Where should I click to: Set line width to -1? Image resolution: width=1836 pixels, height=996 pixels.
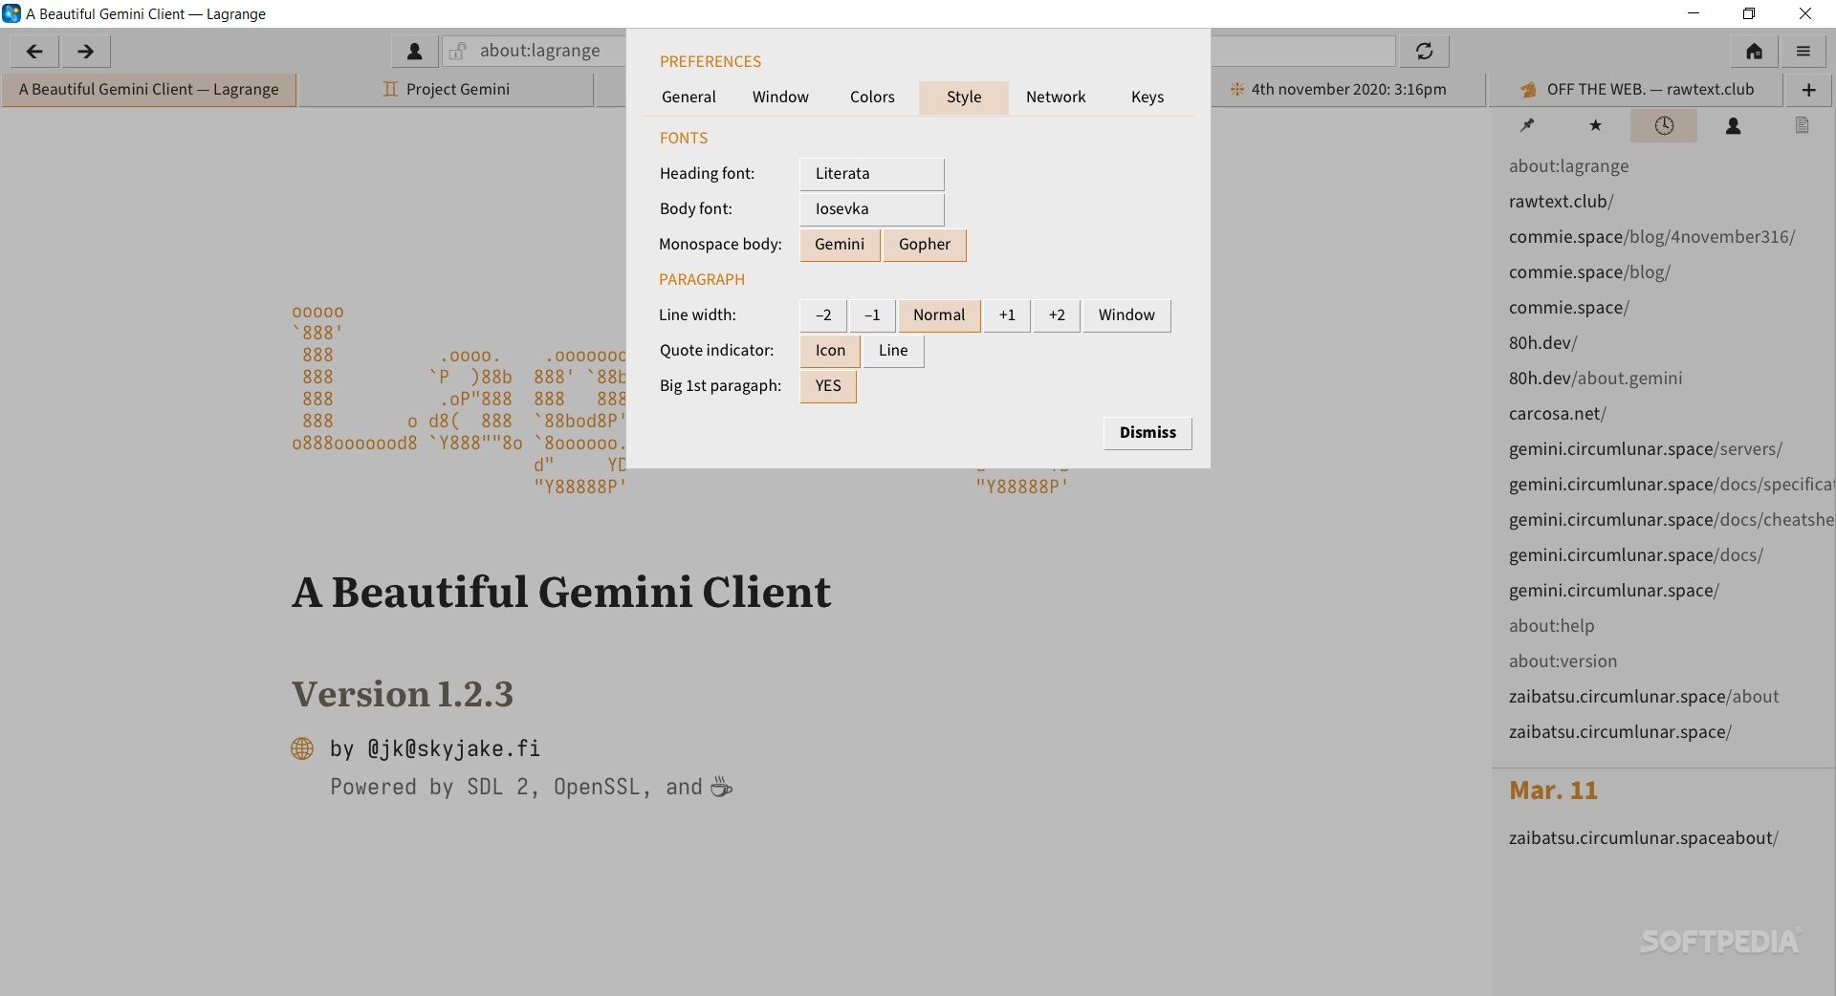pos(872,315)
